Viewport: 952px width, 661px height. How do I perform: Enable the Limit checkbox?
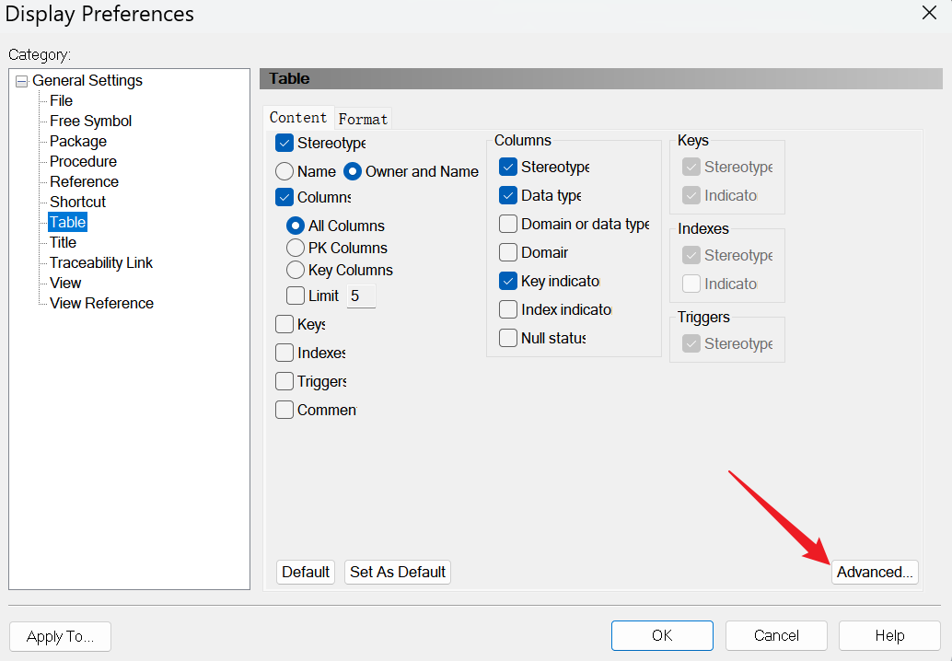pos(296,296)
